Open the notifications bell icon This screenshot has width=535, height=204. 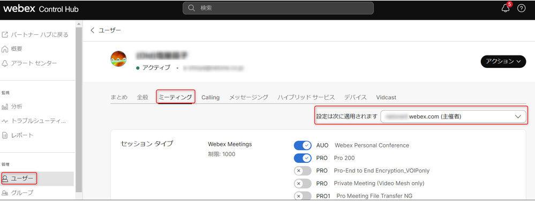click(506, 9)
